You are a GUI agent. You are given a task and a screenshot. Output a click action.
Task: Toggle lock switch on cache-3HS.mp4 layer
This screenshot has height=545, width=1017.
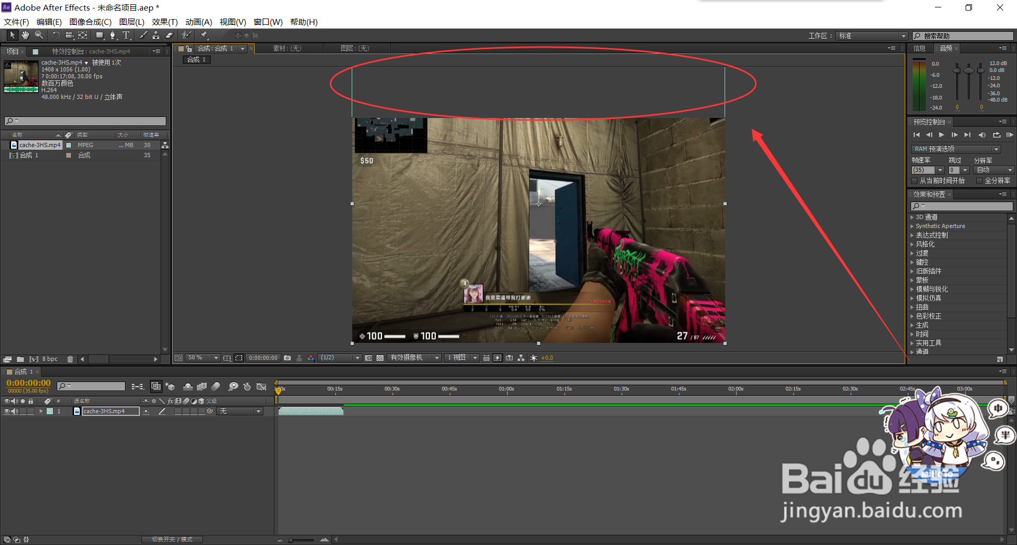point(31,411)
